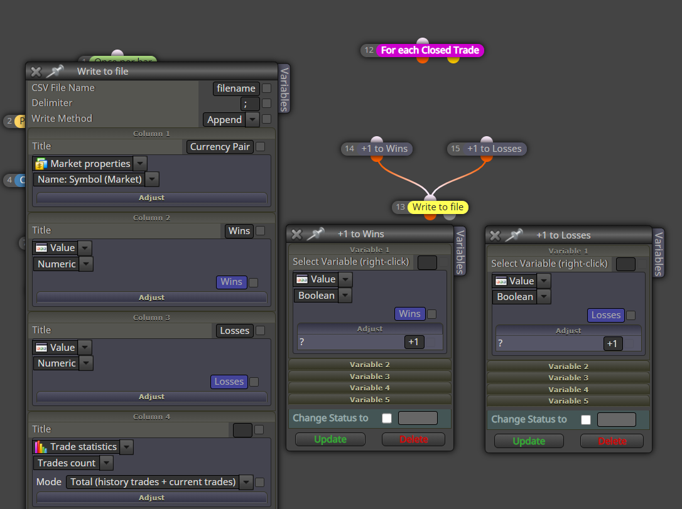
Task: Pin the +1 to Wins panel
Action: pyautogui.click(x=316, y=234)
